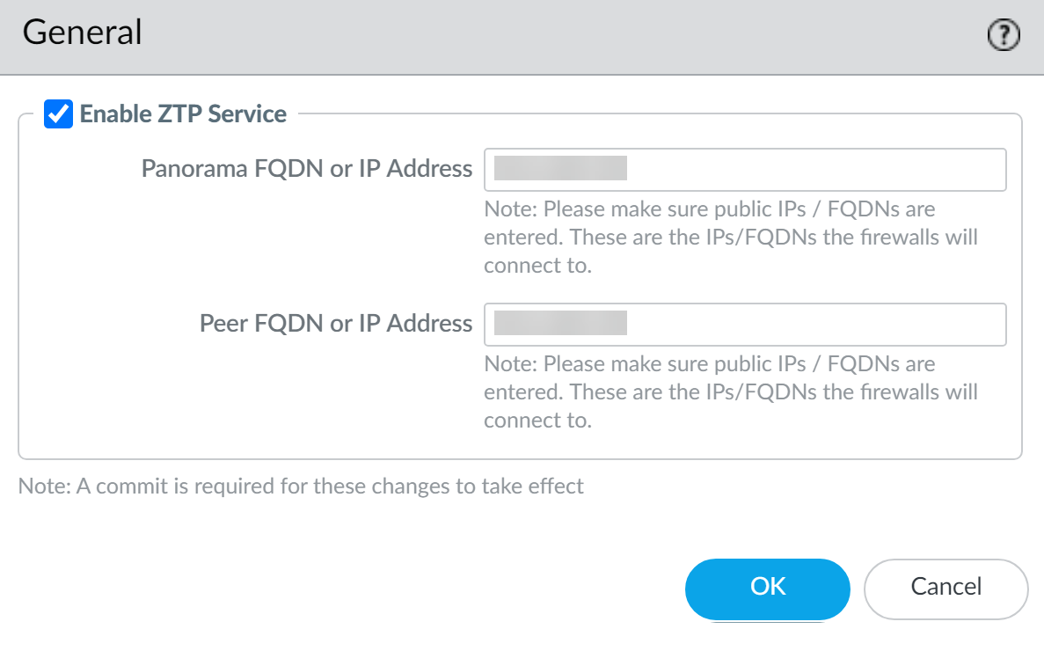Click the Panorama FQDN or IP Address label
Viewport: 1044px width, 651px height.
(x=307, y=169)
